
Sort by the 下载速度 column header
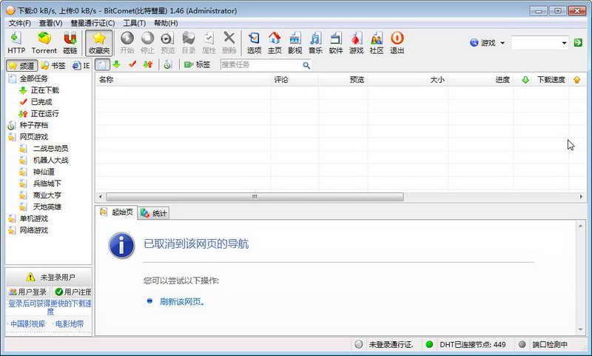click(541, 80)
